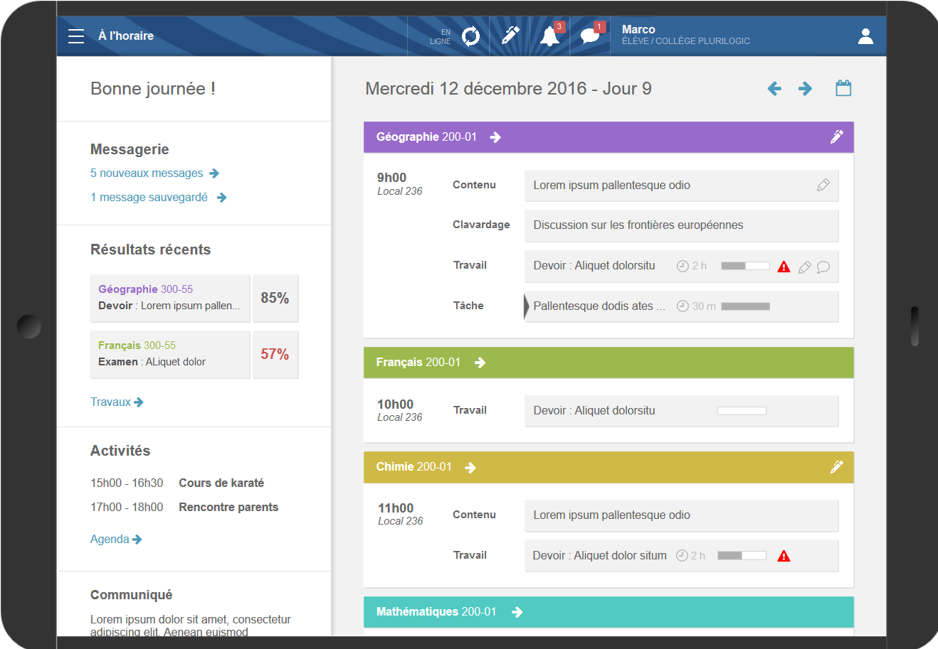The height and width of the screenshot is (649, 938).
Task: Click clock icon in Géographie Travail row
Action: click(683, 266)
